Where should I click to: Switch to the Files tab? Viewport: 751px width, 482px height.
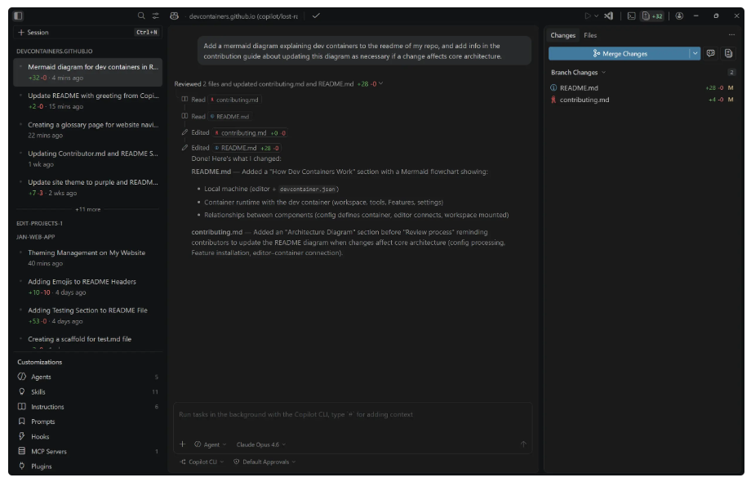(x=589, y=35)
